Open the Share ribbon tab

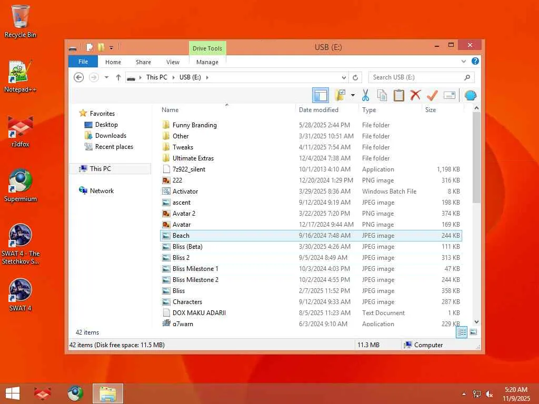(143, 62)
